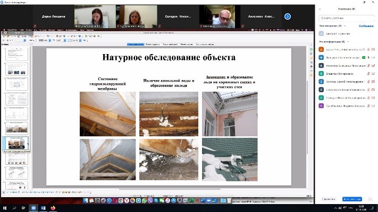Open Excel in the shared Mac dock
378x212 pixels.
[191, 200]
